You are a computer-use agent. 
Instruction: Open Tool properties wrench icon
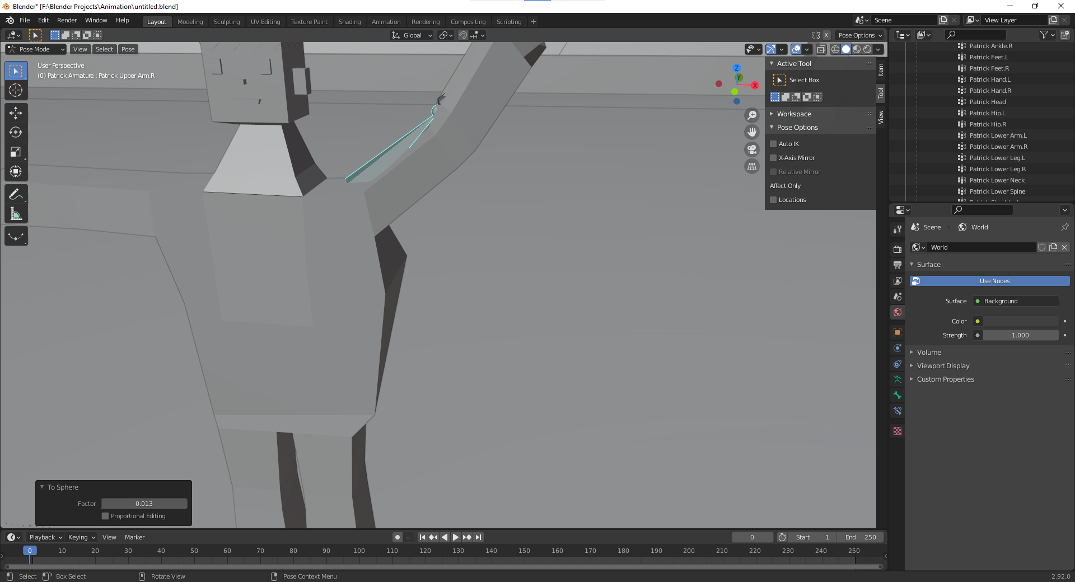coord(898,229)
